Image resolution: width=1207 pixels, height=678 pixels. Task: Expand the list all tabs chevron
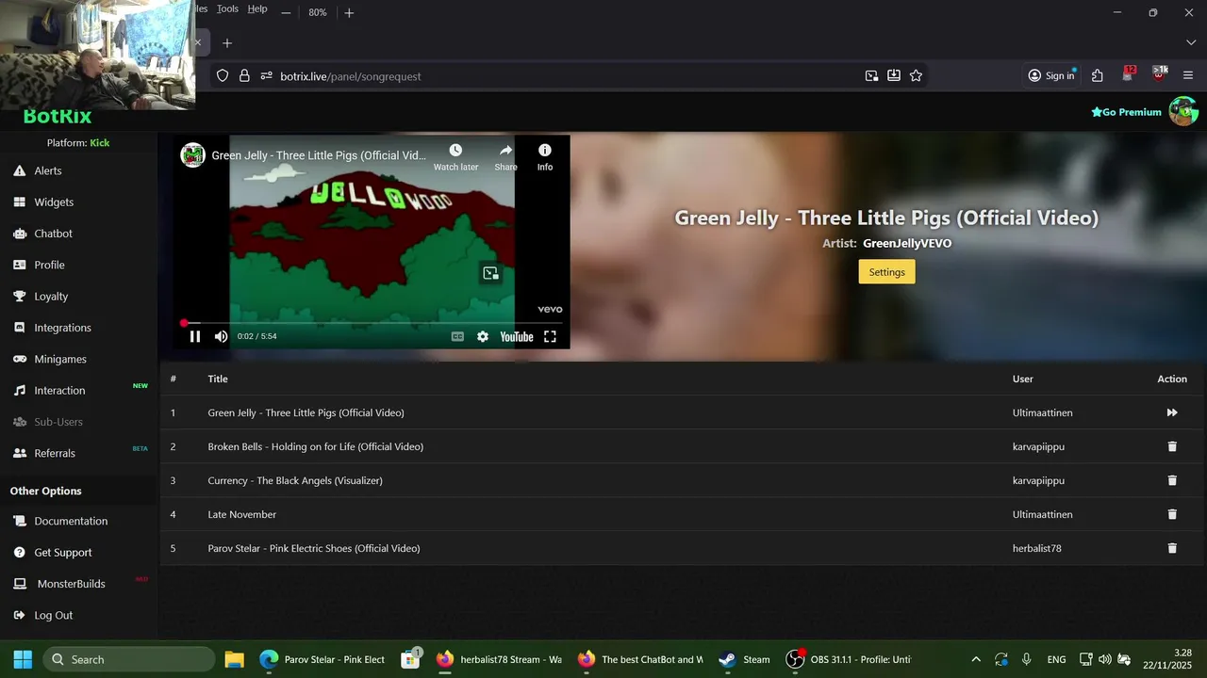(x=1191, y=43)
